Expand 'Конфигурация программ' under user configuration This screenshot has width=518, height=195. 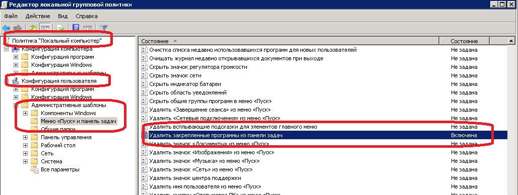pos(16,89)
